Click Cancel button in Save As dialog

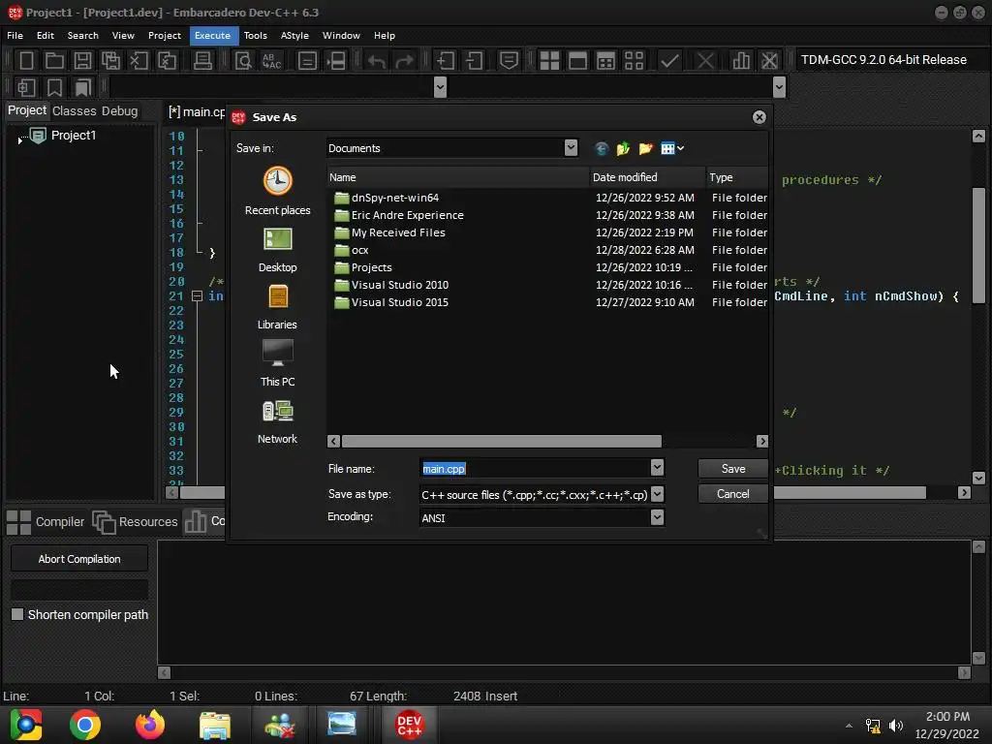tap(732, 494)
